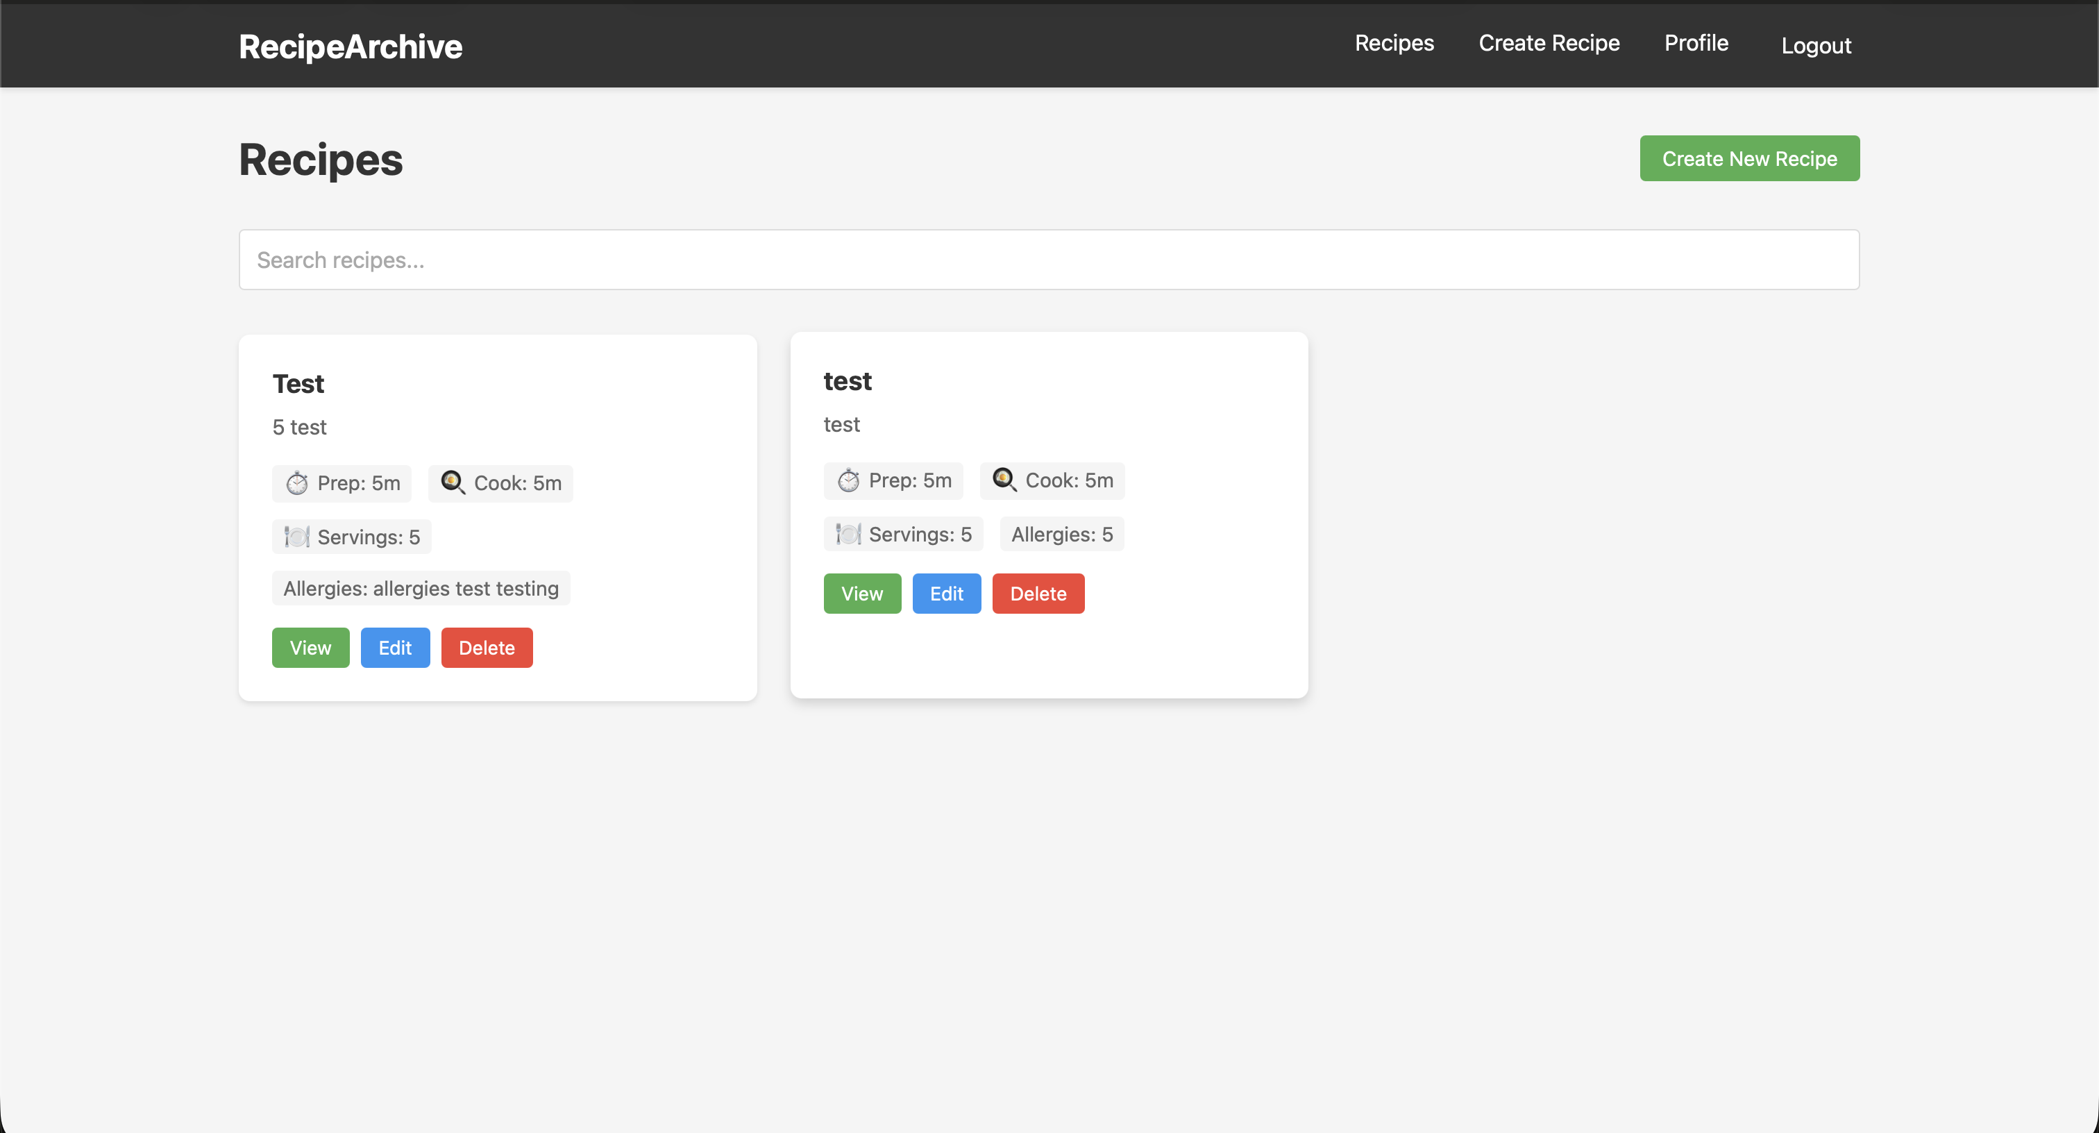Delete the recipe titled Test
Screen dimensions: 2099x1133
(487, 648)
